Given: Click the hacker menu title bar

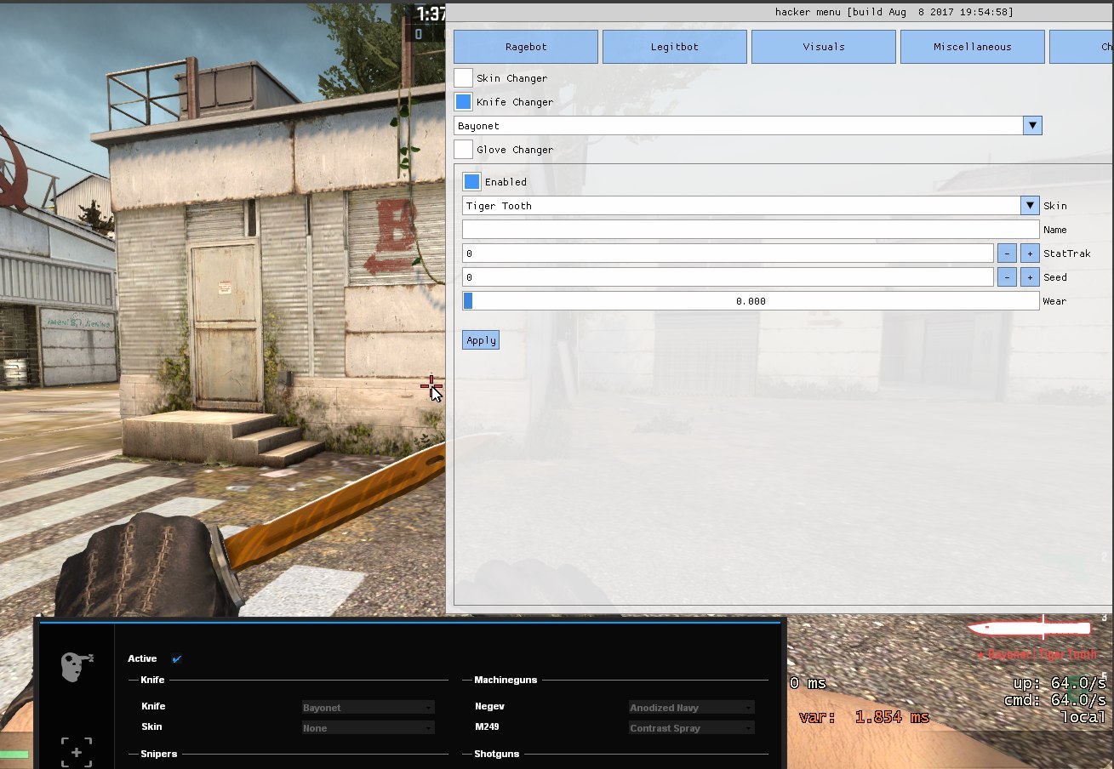Looking at the screenshot, I should point(780,12).
